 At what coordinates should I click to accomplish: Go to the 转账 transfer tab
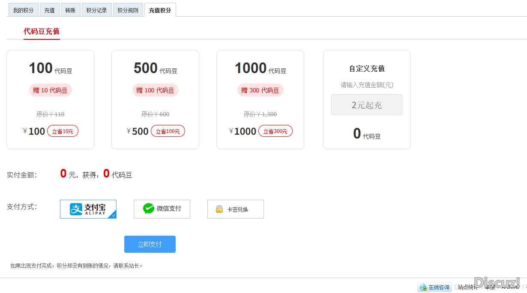tap(70, 10)
